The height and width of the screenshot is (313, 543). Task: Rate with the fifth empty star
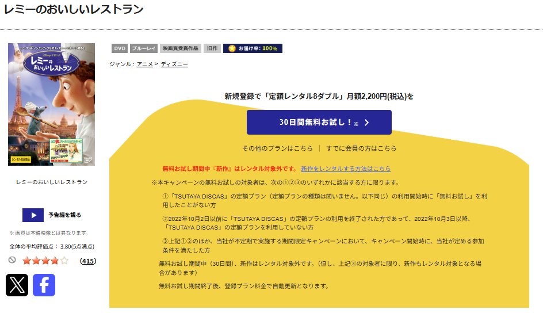64,261
